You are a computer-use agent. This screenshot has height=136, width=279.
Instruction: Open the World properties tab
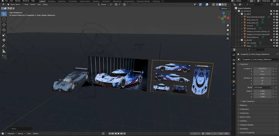[234, 76]
